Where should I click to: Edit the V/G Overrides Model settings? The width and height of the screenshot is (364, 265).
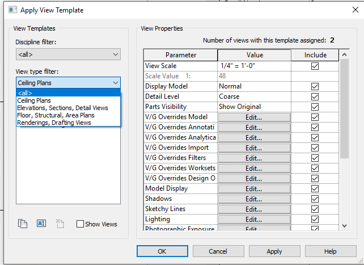pos(254,117)
